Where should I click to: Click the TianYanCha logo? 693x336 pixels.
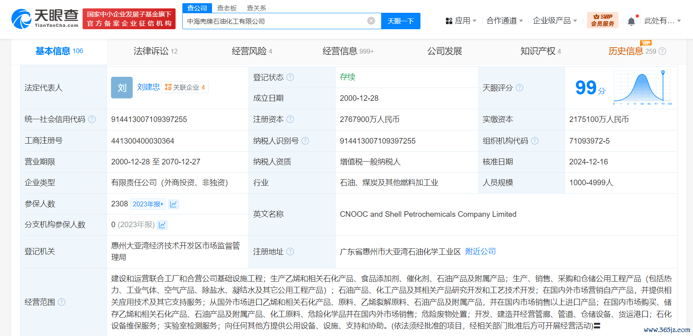(x=45, y=18)
